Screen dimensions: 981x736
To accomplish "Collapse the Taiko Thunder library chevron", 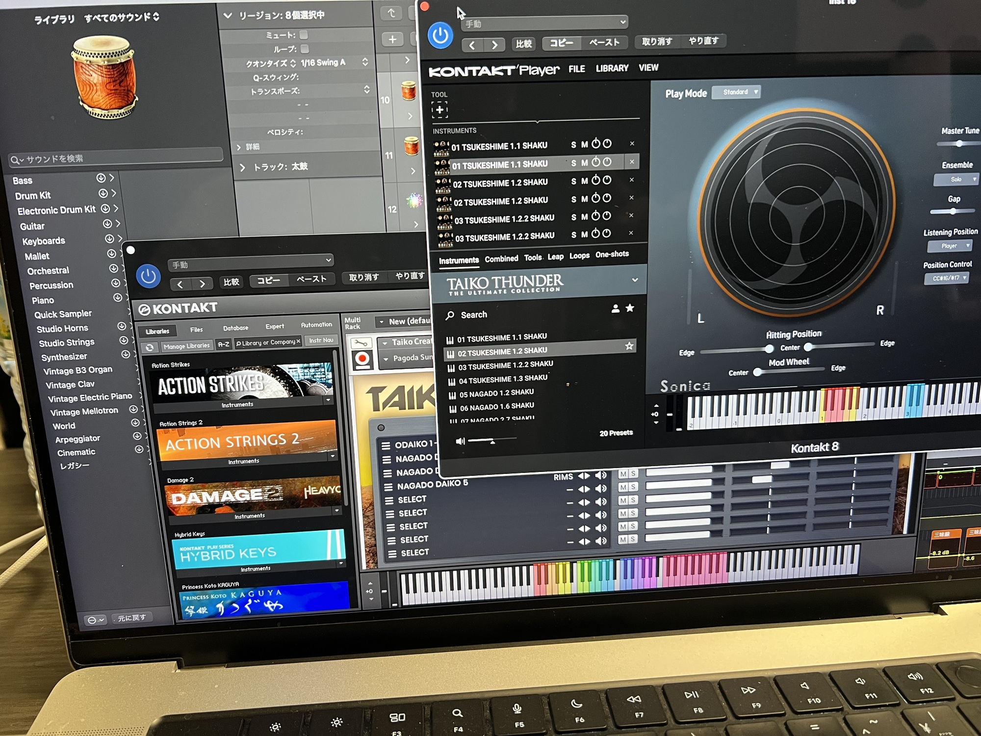I will 635,280.
